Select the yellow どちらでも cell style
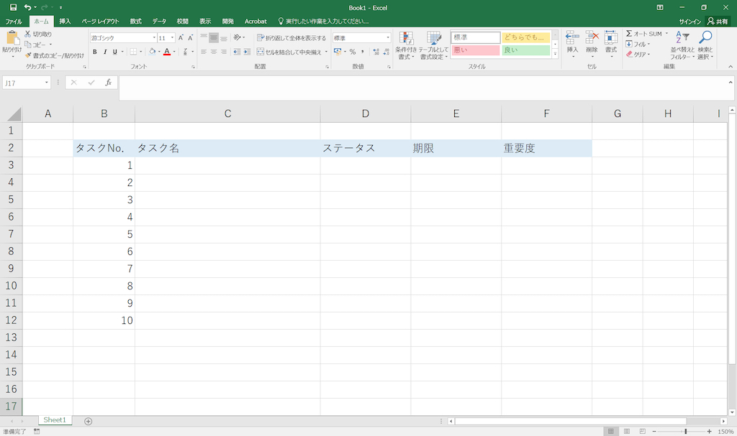This screenshot has height=436, width=737. point(525,37)
